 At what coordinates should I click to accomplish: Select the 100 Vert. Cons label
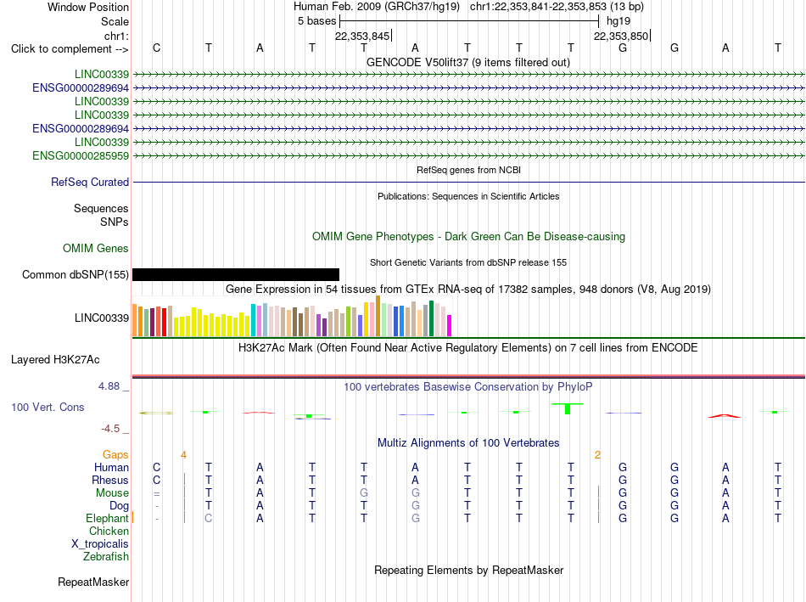(x=48, y=407)
